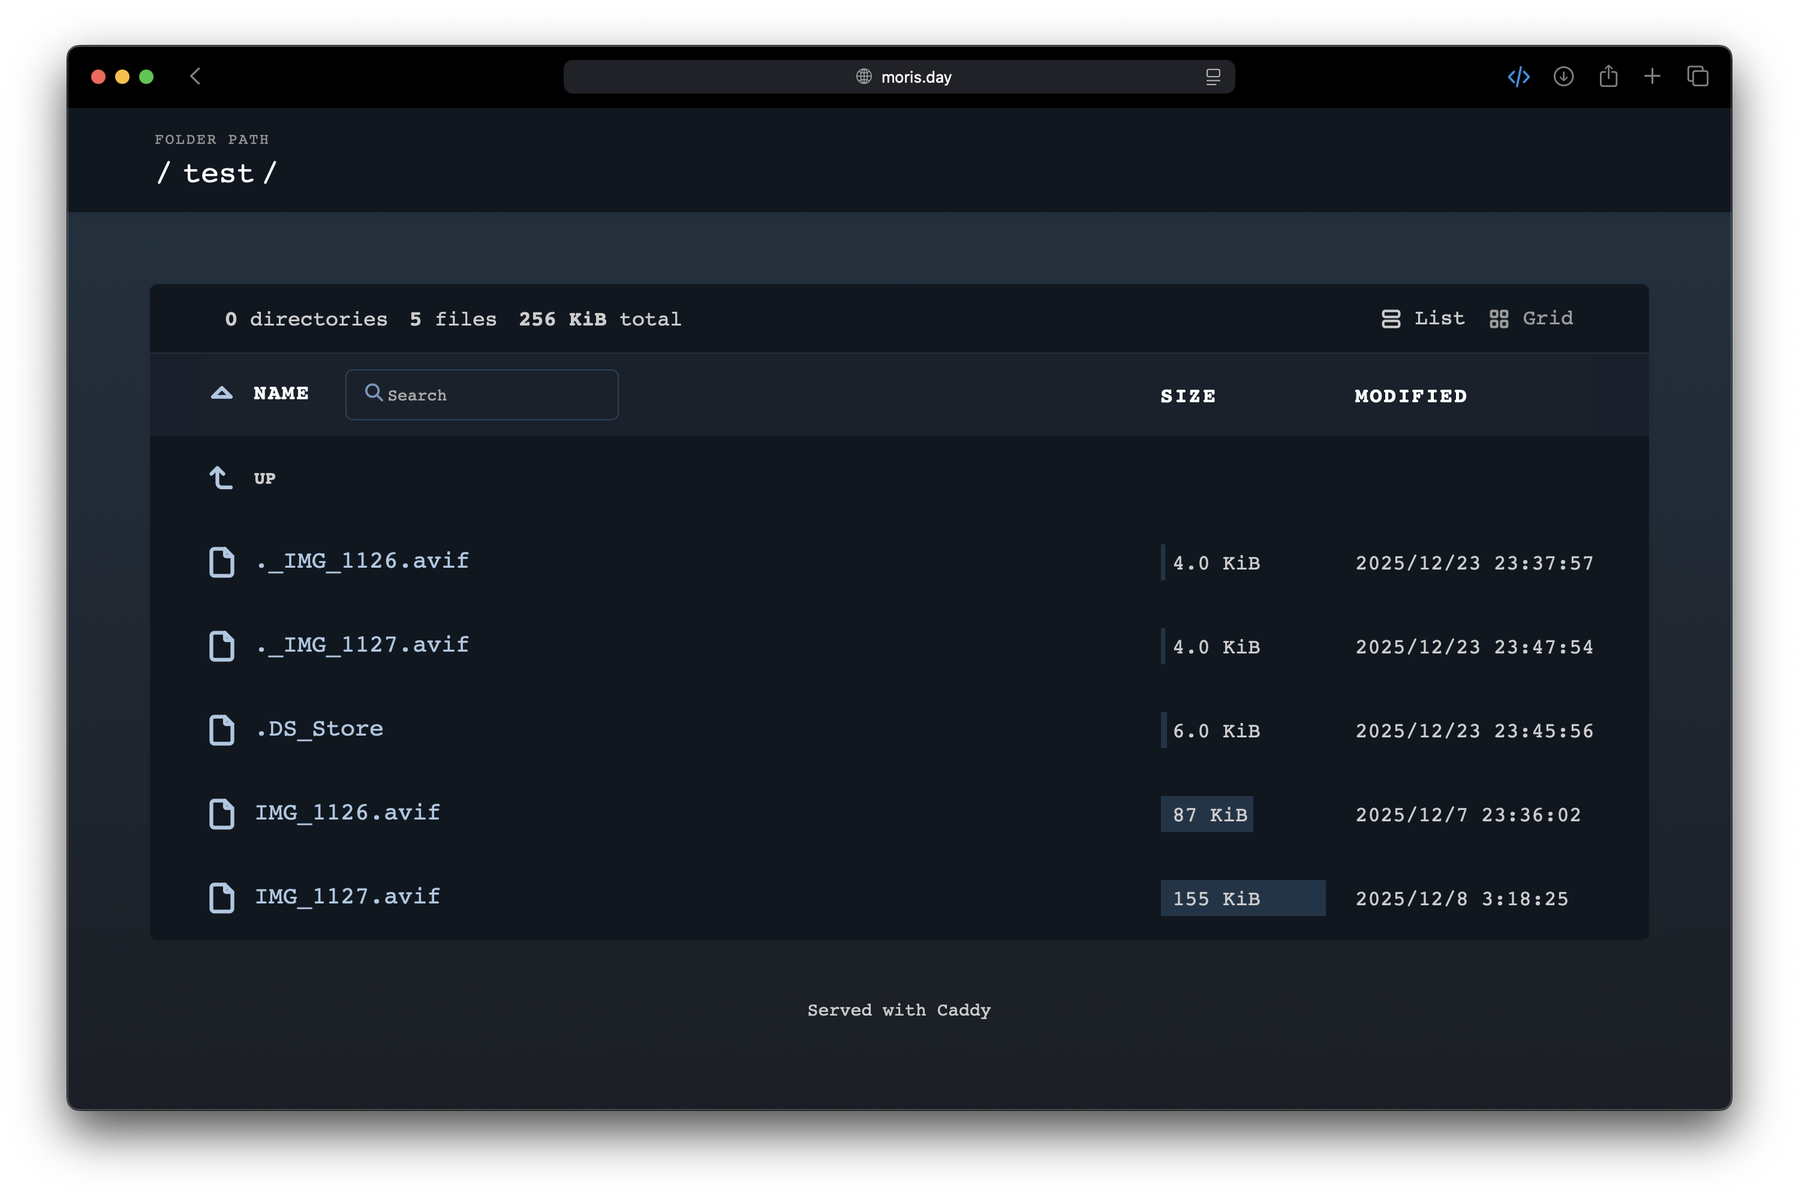The image size is (1799, 1199).
Task: Navigate to test folder in path
Action: pos(218,174)
